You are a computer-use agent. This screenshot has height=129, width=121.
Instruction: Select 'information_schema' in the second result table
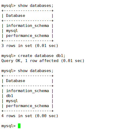click(27, 91)
